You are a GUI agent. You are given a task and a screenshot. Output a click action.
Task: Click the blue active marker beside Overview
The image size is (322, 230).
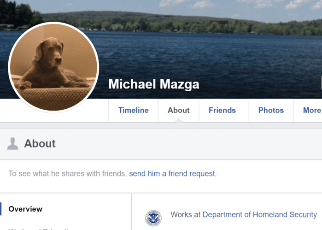tap(1, 209)
